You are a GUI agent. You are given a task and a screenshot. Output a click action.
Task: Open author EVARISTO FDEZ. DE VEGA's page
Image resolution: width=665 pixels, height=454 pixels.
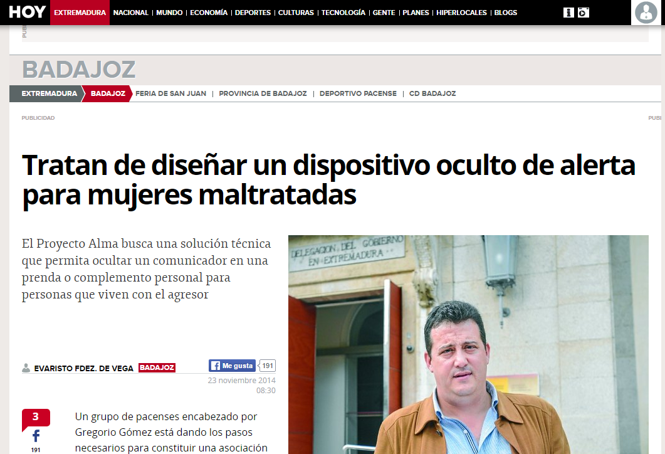pos(83,367)
